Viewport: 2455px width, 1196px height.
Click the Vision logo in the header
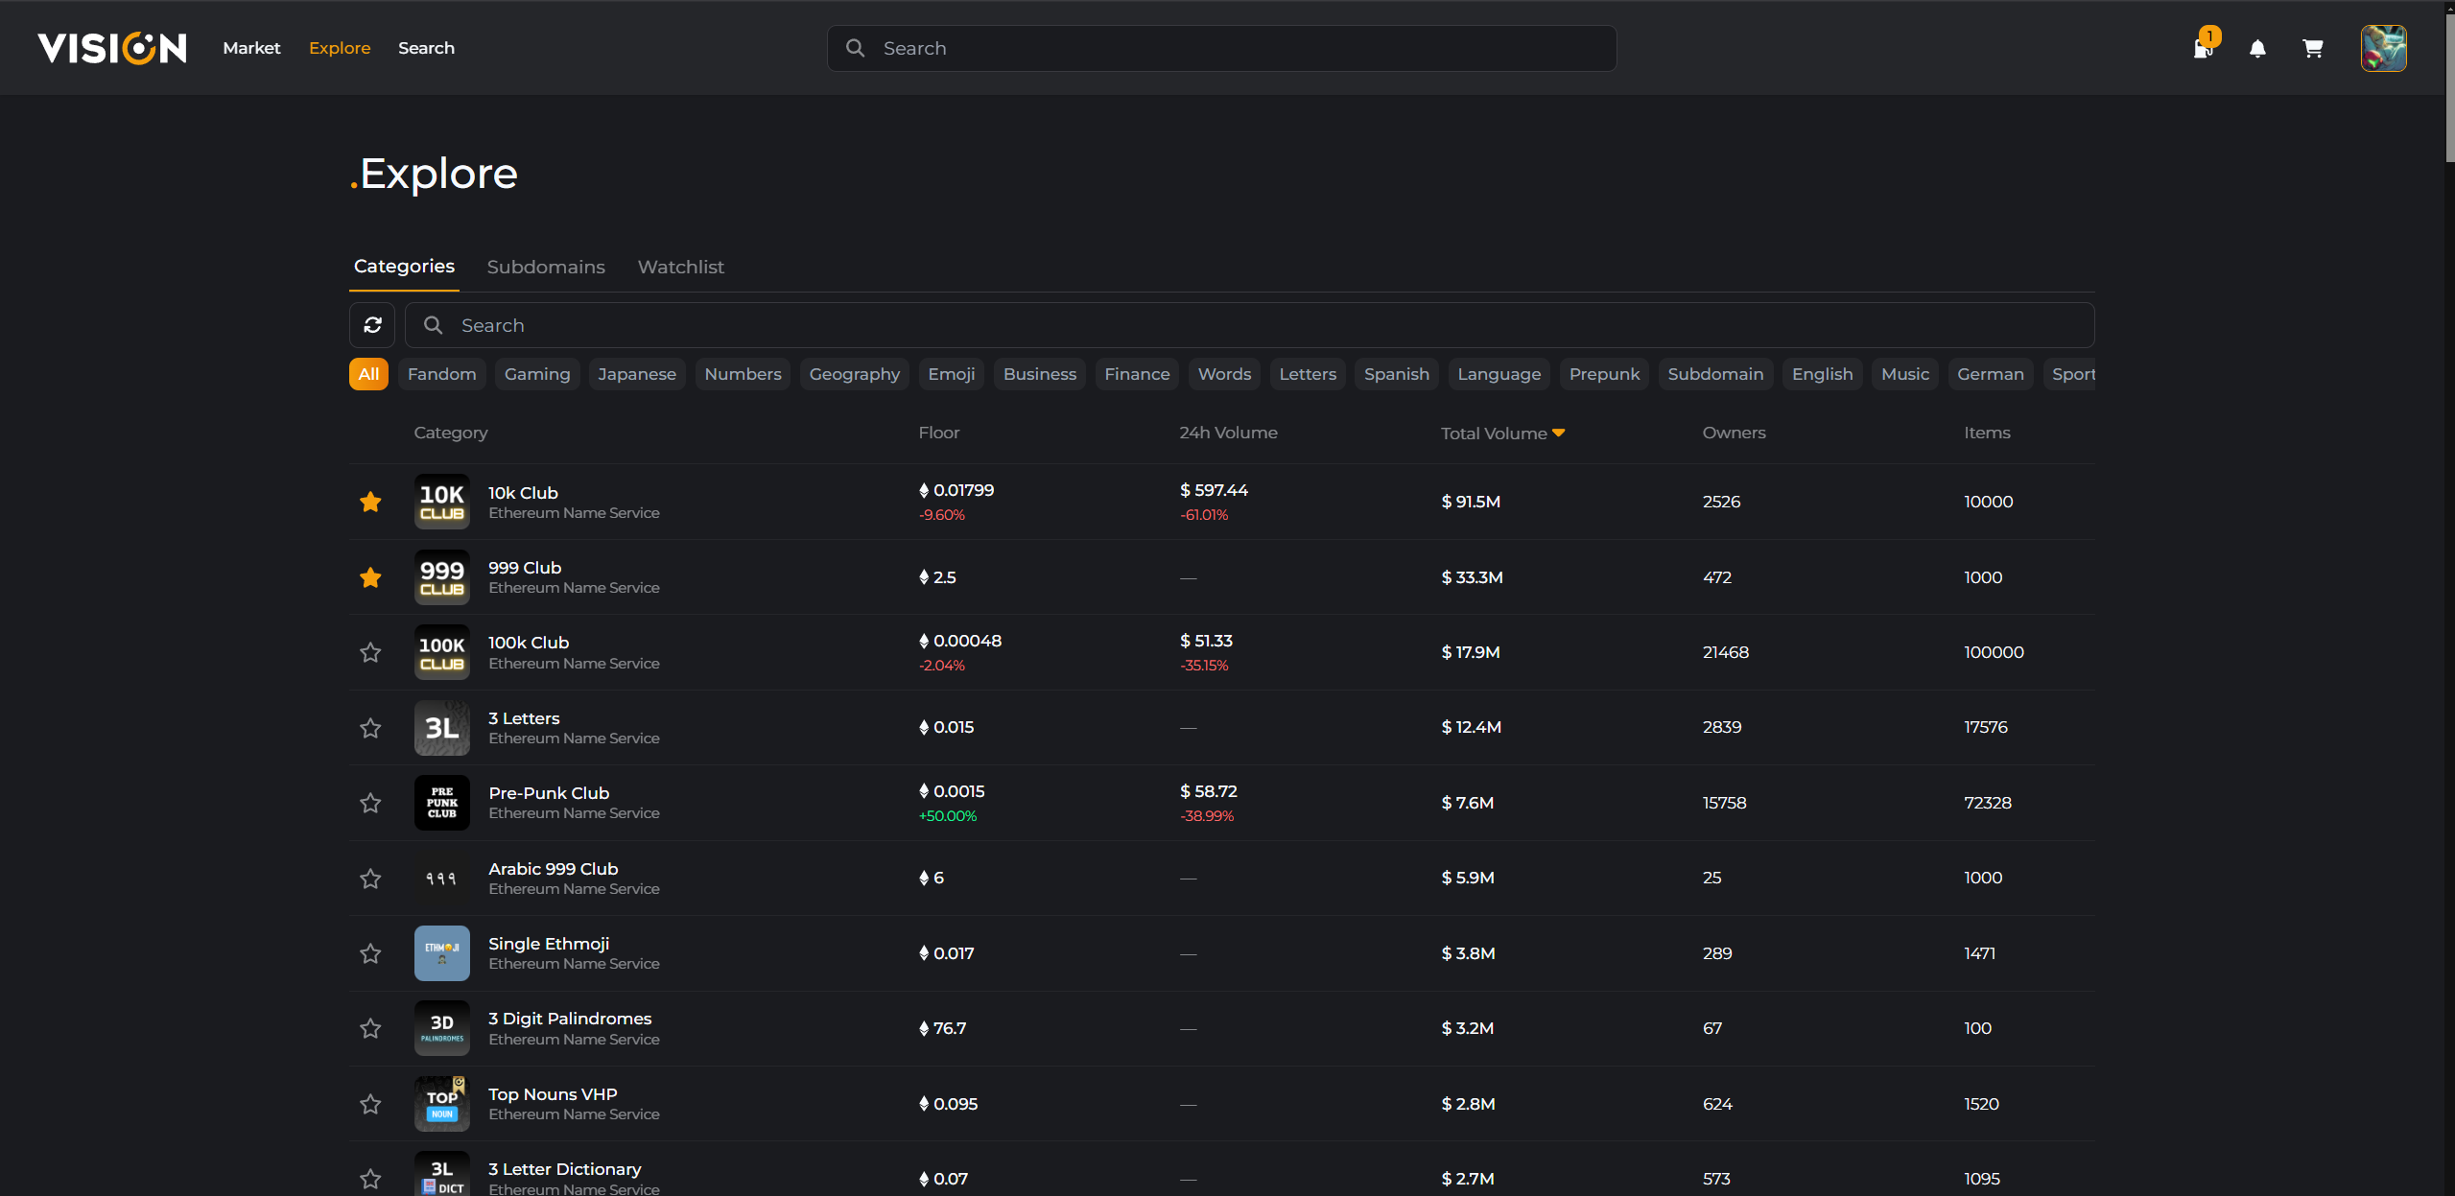click(112, 48)
